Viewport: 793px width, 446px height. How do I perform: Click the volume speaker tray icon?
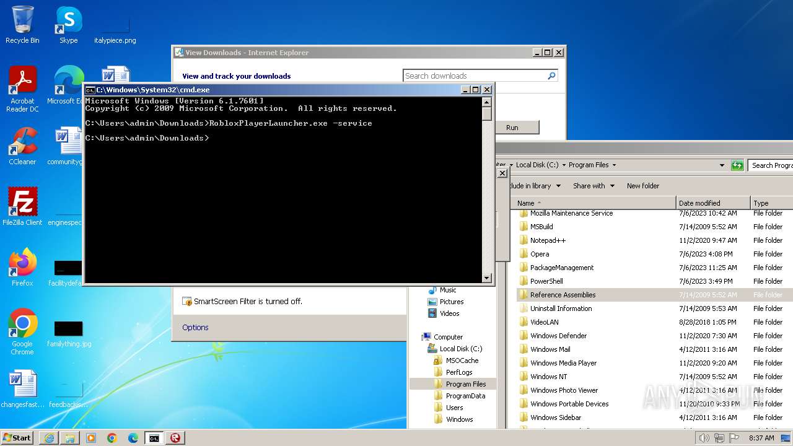click(704, 438)
